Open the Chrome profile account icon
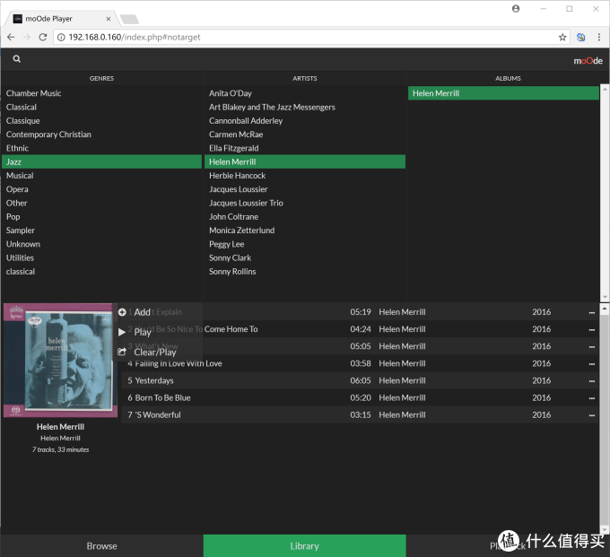The width and height of the screenshot is (610, 557). [516, 9]
